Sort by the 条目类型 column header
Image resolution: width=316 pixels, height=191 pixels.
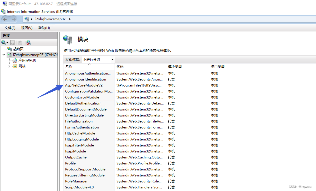[230, 67]
